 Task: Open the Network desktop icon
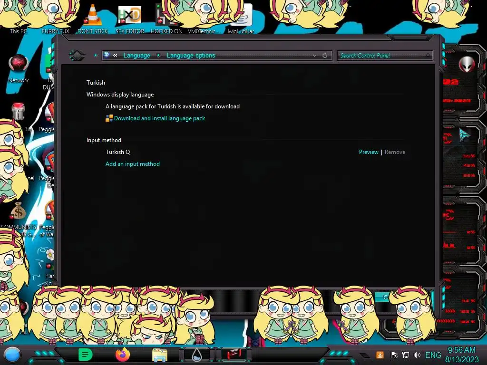point(19,68)
